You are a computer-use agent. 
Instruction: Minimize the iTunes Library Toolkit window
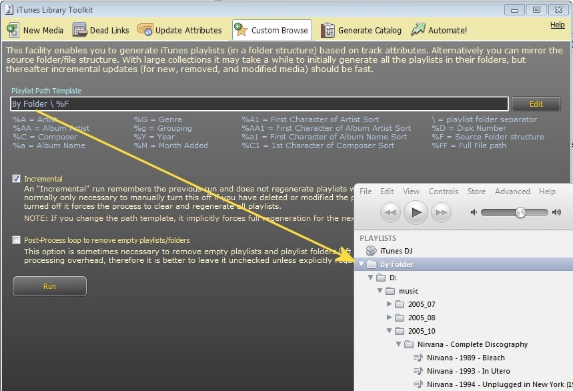(x=514, y=10)
